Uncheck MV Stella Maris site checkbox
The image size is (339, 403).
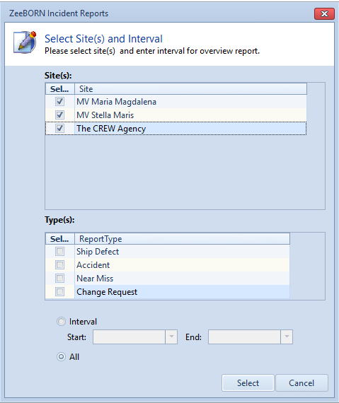click(59, 115)
